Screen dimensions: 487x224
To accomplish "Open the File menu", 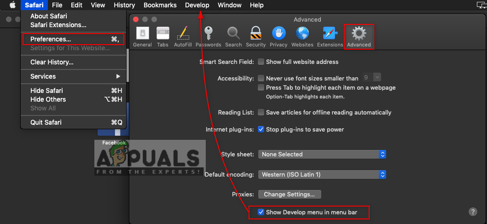I will (x=57, y=5).
